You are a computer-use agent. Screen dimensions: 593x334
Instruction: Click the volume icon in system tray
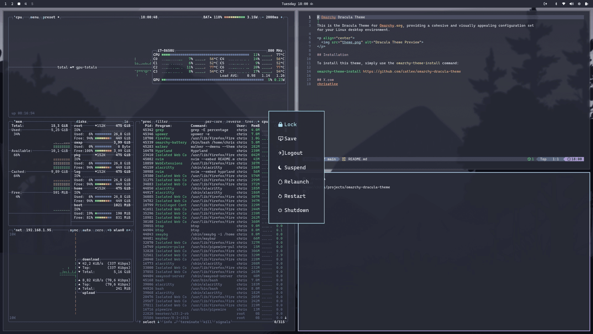[x=571, y=4]
